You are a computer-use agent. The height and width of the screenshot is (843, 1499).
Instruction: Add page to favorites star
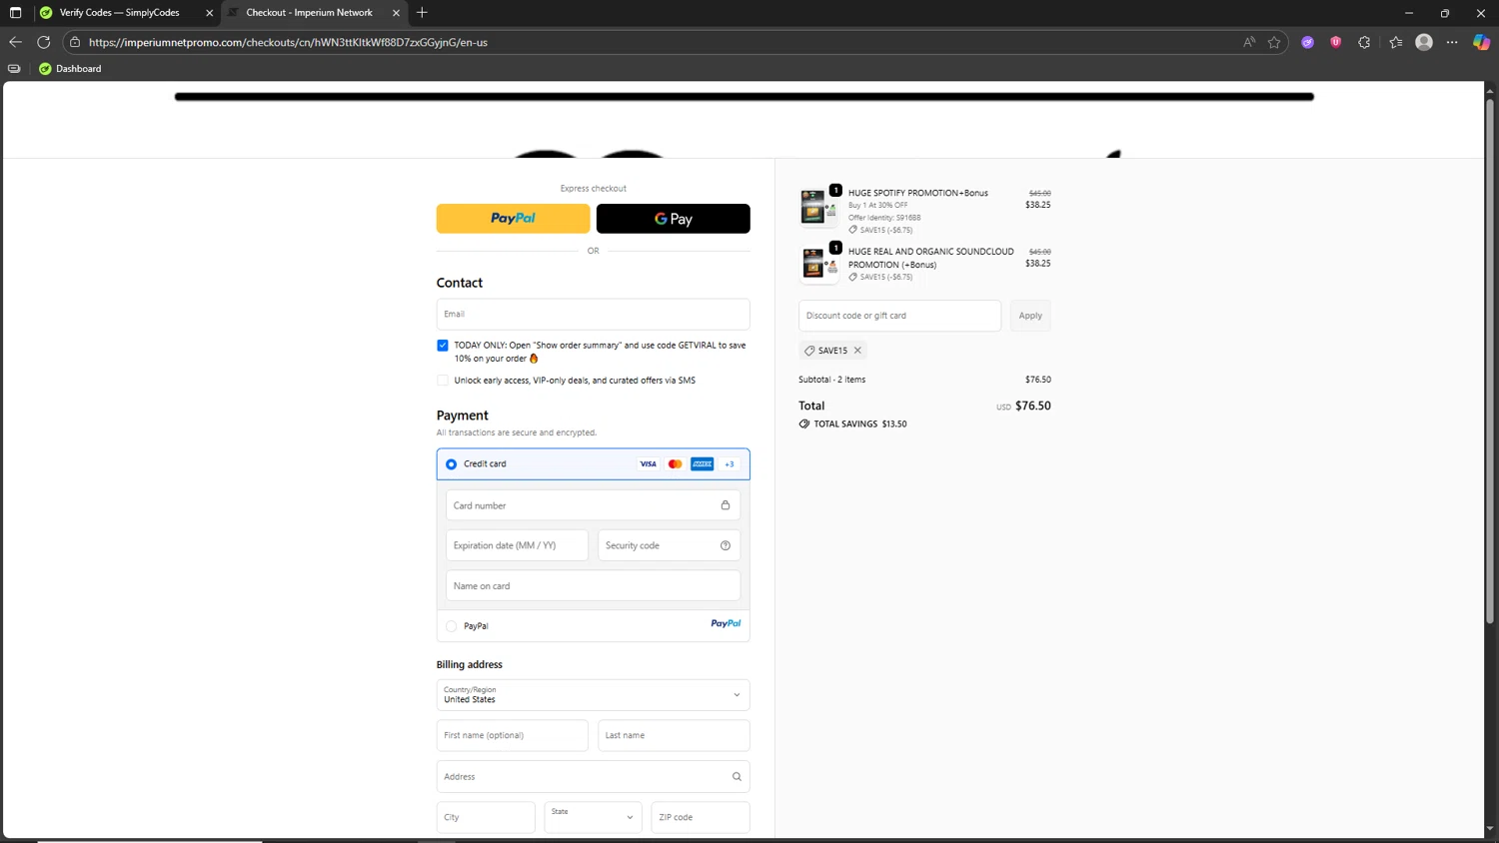click(1274, 42)
